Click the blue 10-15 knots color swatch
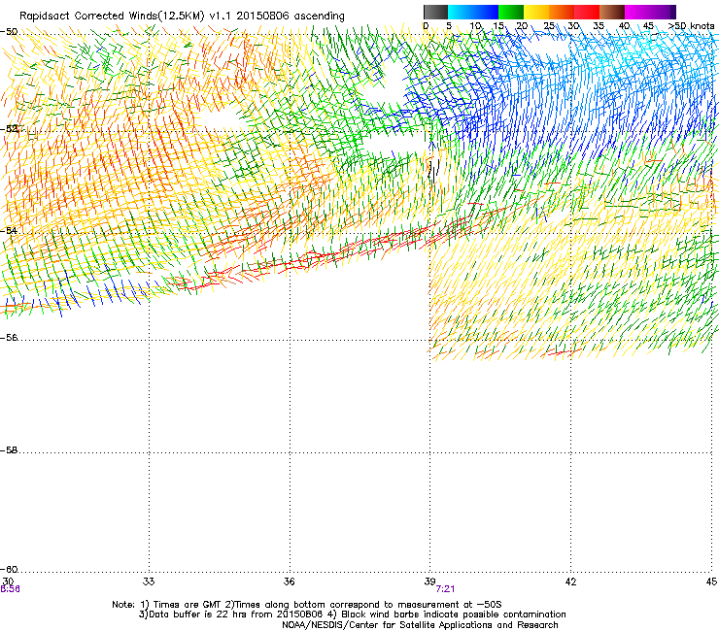719x631 pixels. [x=486, y=12]
